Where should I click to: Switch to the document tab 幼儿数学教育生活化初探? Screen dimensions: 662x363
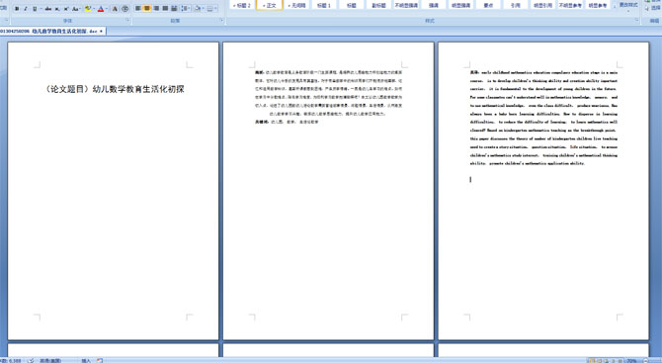click(x=52, y=32)
